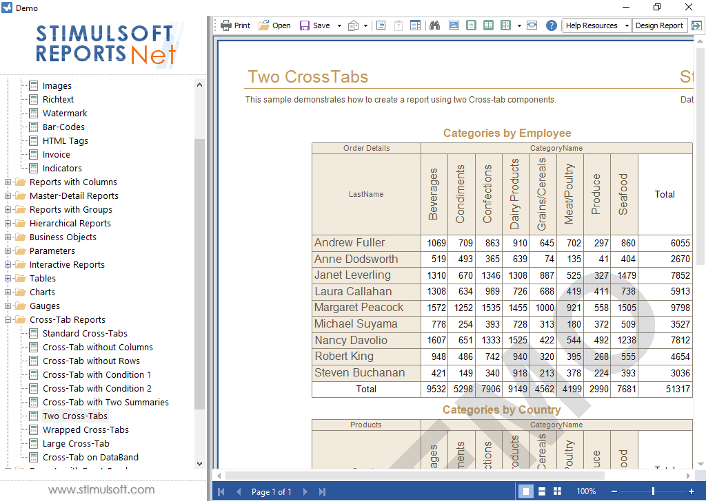Open a report file with Open button
706x501 pixels.
(x=274, y=25)
